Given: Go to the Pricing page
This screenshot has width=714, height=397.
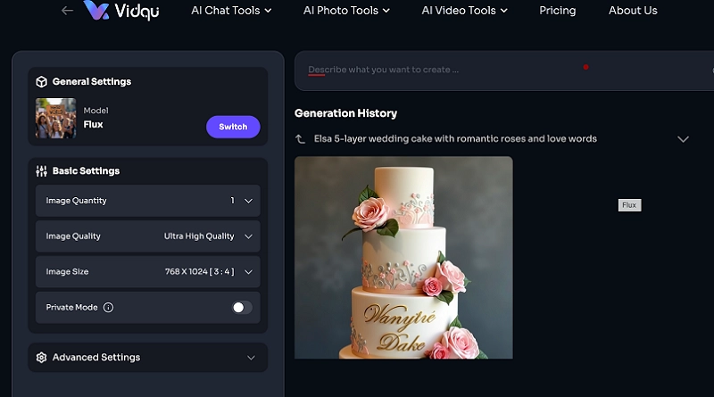Looking at the screenshot, I should pyautogui.click(x=558, y=11).
